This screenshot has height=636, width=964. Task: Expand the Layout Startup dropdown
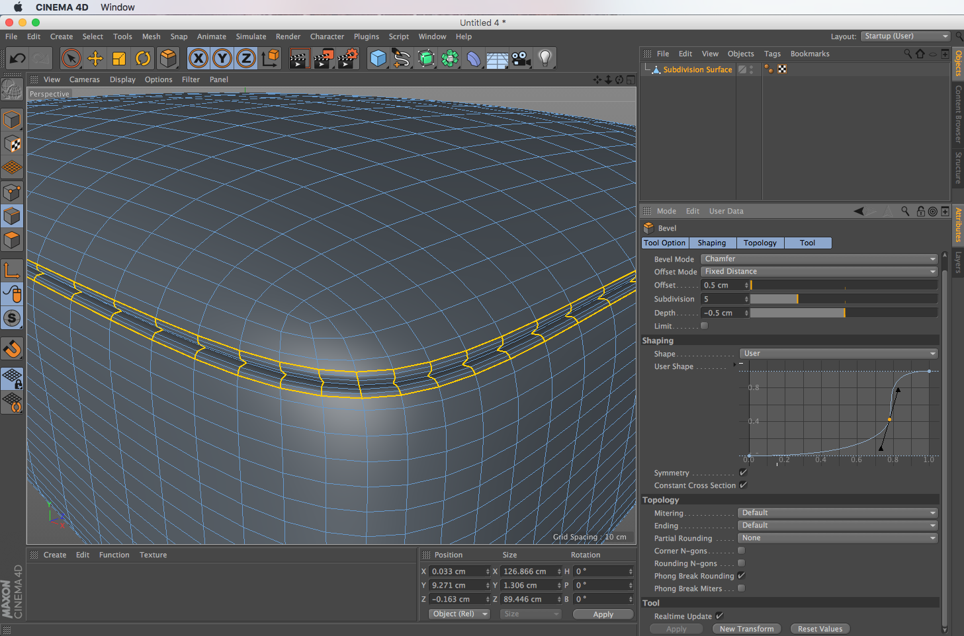pos(905,36)
